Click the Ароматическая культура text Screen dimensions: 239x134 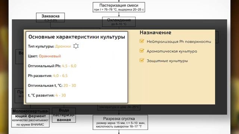172,51
